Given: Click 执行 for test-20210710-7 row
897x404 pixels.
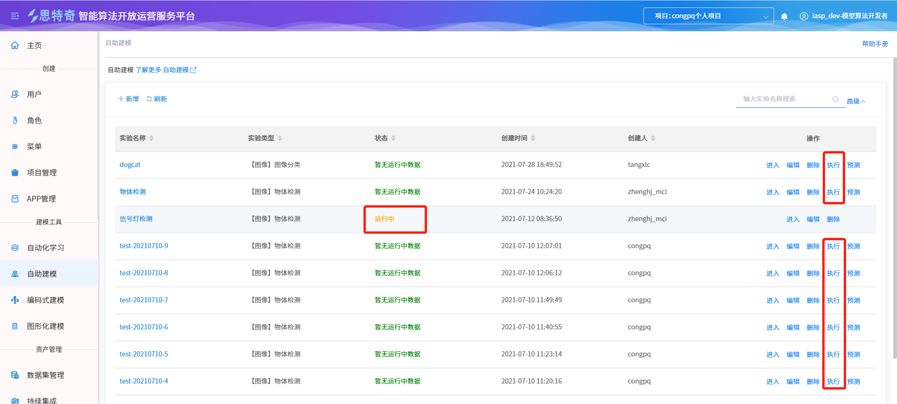Looking at the screenshot, I should click(833, 300).
